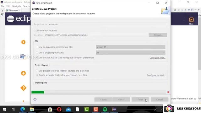Viewport: 201px width, 113px height.
Task: Navigate forward using Welcome toolbar right arrow
Action: 182,10
